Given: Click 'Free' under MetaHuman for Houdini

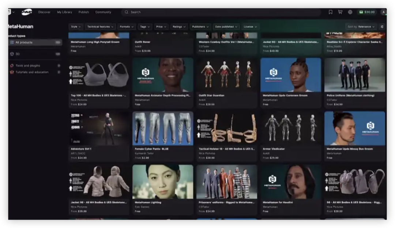Looking at the screenshot, I should (266, 212).
